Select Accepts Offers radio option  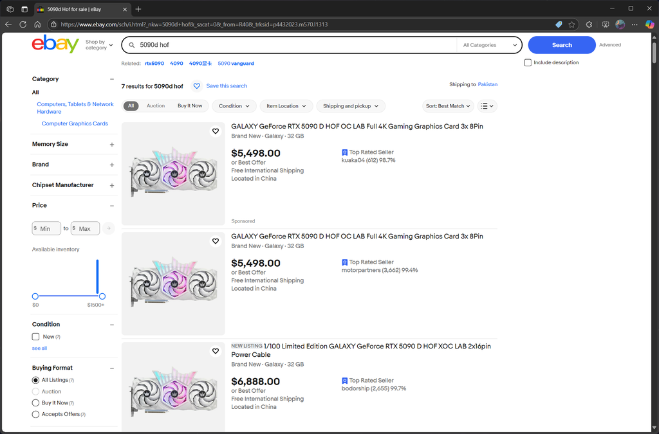pos(36,414)
